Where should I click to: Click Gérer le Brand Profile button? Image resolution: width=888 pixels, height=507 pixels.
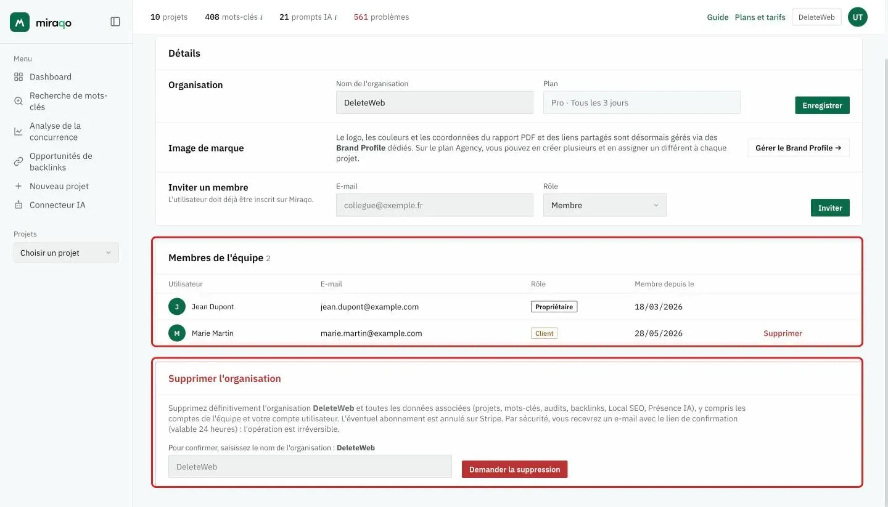(799, 148)
